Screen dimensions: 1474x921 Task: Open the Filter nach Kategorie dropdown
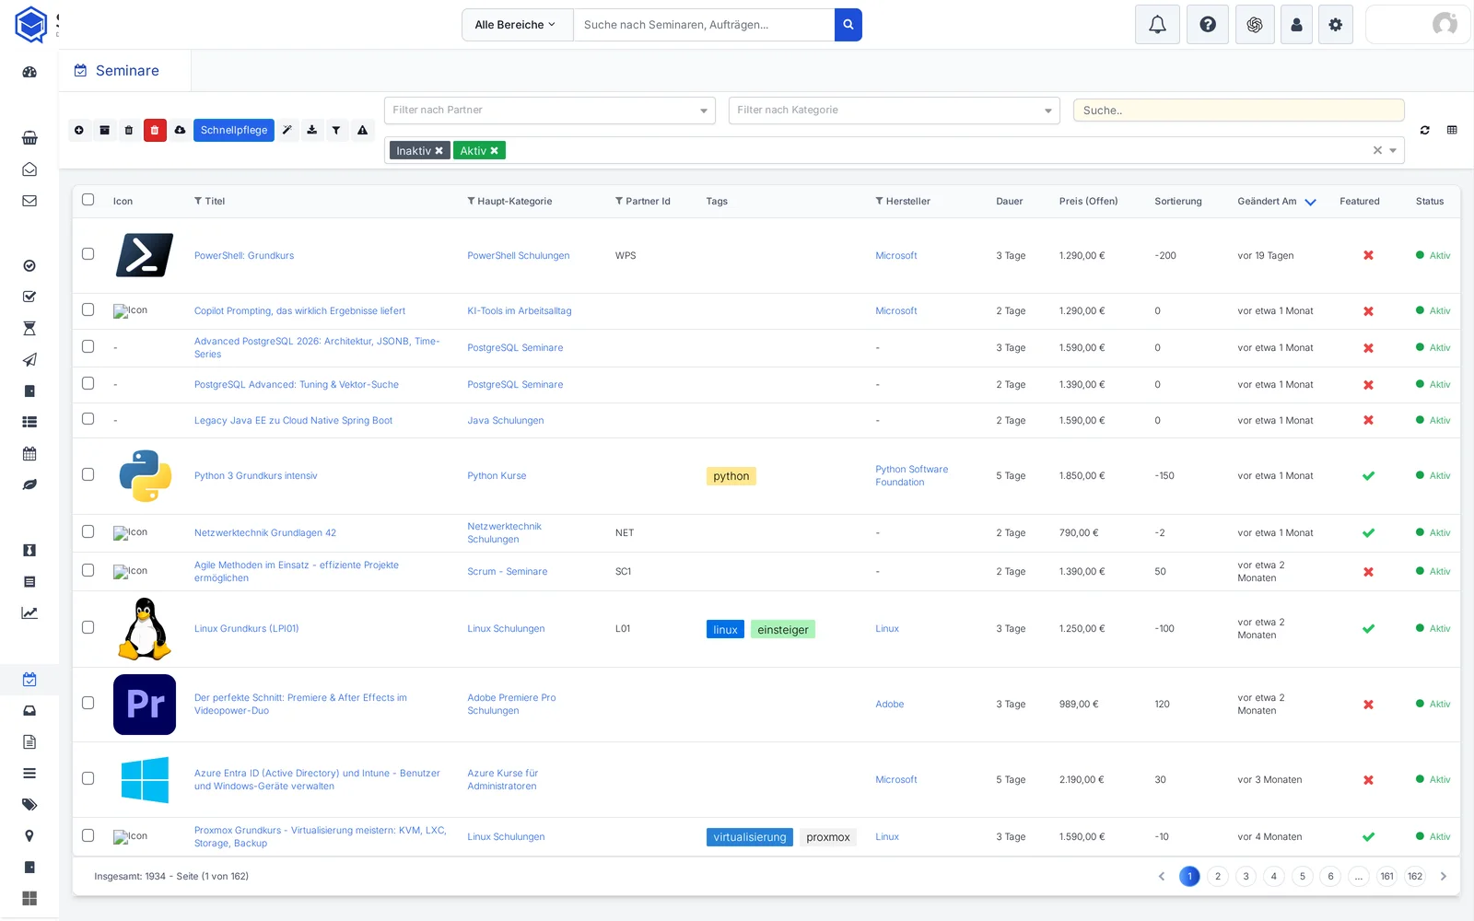pos(894,111)
